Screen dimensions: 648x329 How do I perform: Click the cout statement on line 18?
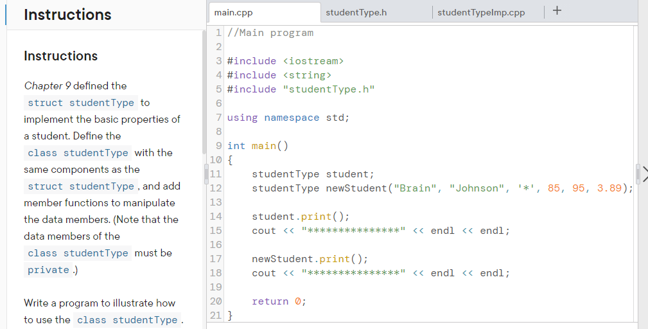tap(381, 273)
